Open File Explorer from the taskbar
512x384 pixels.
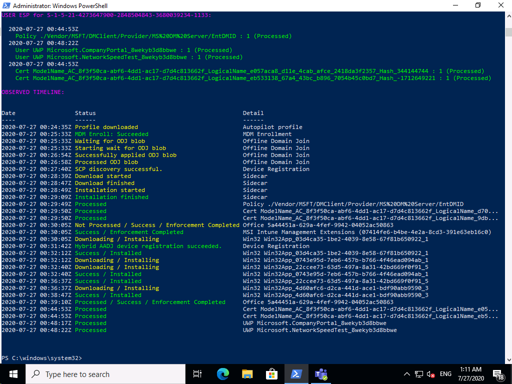[x=247, y=374]
